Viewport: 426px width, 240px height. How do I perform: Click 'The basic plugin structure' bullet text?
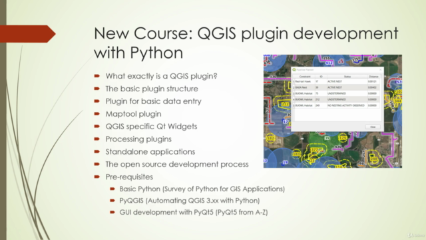click(x=152, y=89)
